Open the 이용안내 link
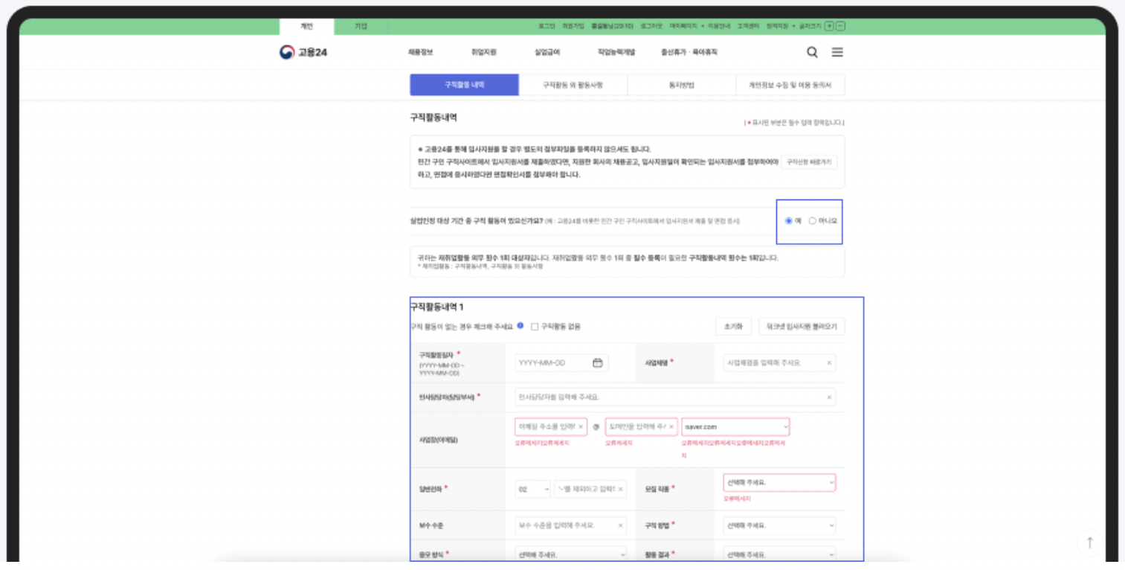This screenshot has height=570, width=1125. (x=719, y=26)
